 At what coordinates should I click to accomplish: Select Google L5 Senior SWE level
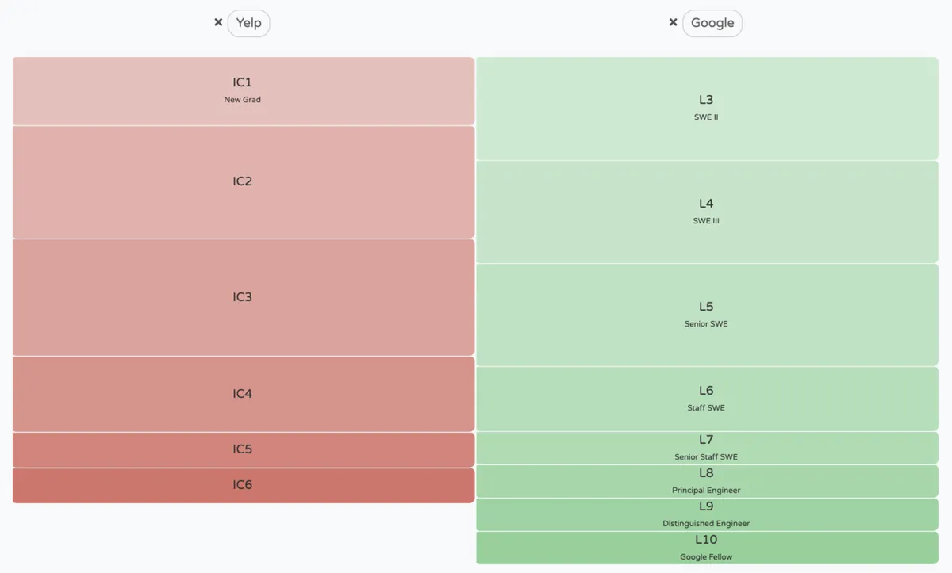tap(706, 314)
